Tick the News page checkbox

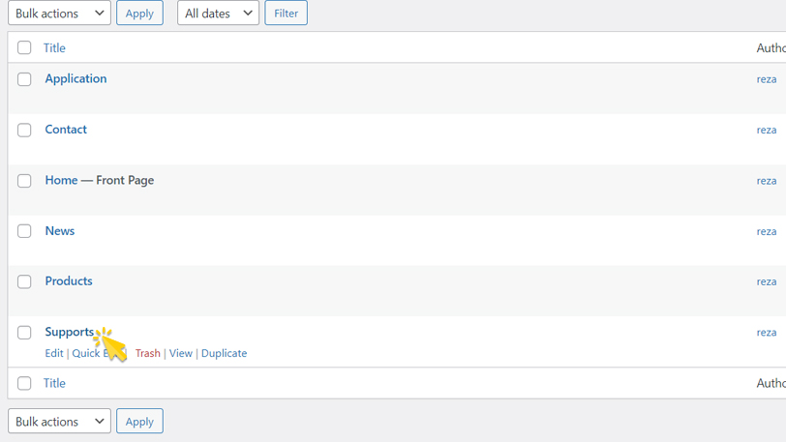click(x=24, y=231)
